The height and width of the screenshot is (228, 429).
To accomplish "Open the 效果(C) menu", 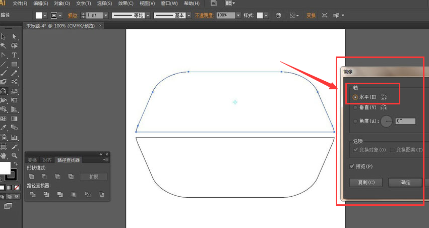I will (125, 4).
